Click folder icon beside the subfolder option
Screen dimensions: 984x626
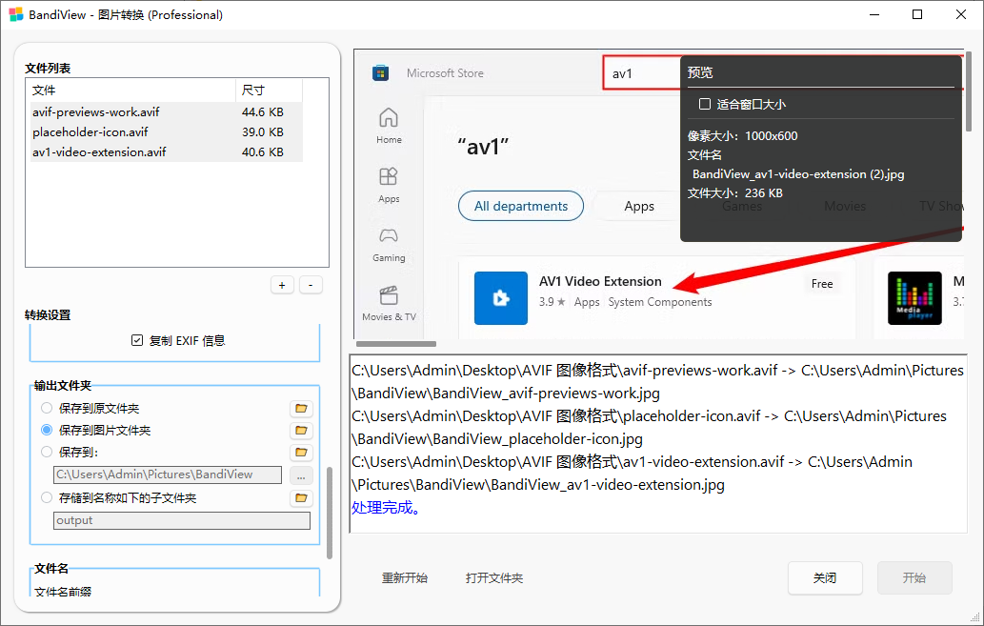pos(301,497)
